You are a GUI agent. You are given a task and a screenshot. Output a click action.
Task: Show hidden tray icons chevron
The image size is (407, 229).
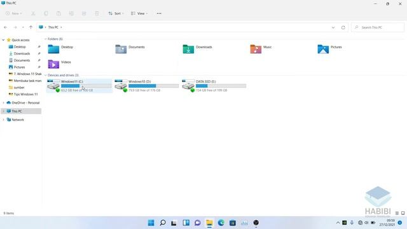[x=338, y=223]
